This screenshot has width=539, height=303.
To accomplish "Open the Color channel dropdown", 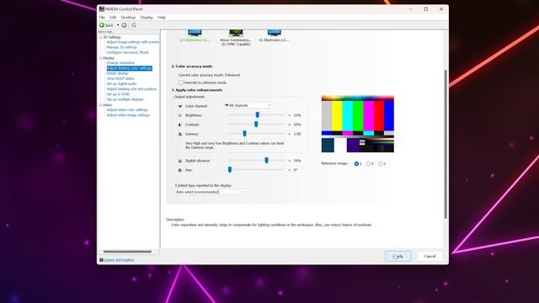I will pyautogui.click(x=248, y=105).
